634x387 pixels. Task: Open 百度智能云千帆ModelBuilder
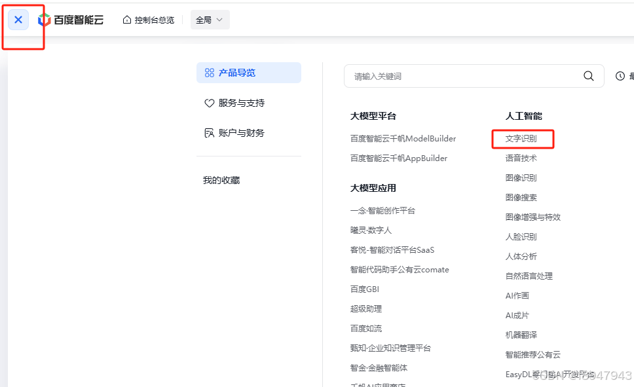coord(403,139)
